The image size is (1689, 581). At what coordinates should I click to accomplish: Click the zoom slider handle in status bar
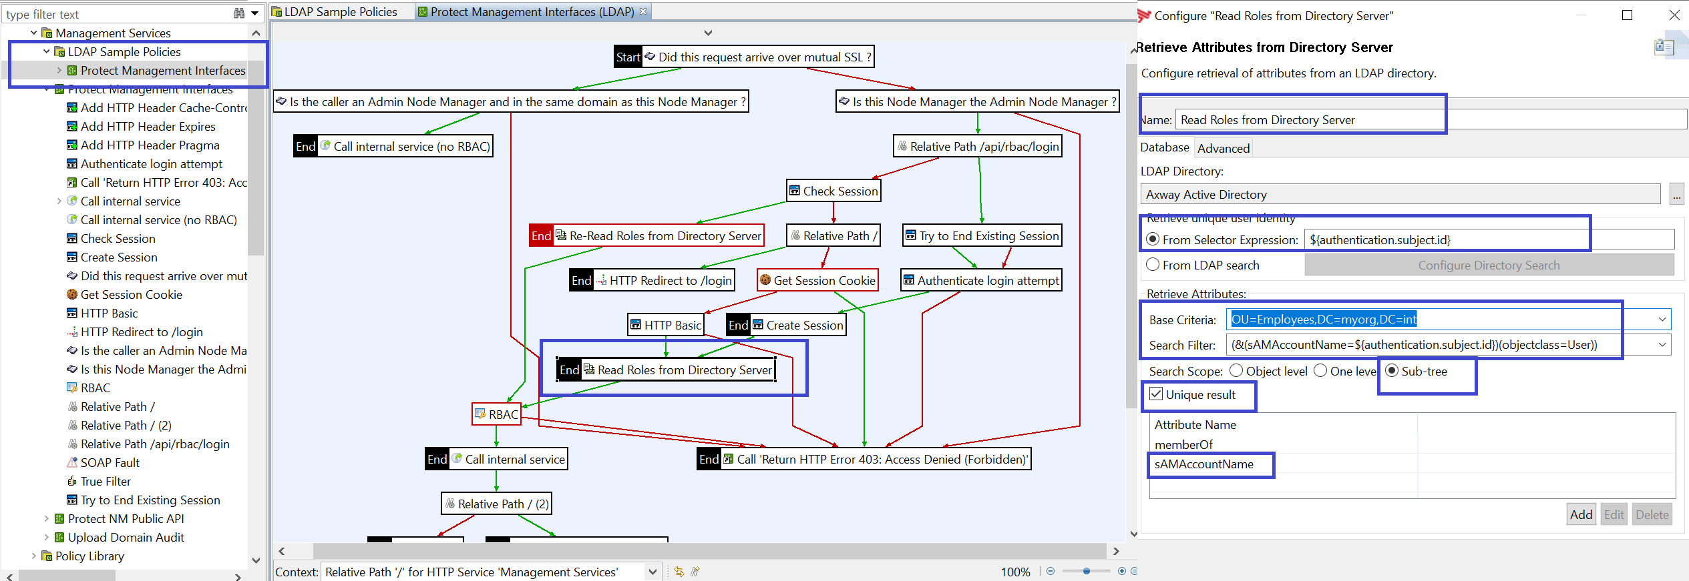(x=1087, y=571)
